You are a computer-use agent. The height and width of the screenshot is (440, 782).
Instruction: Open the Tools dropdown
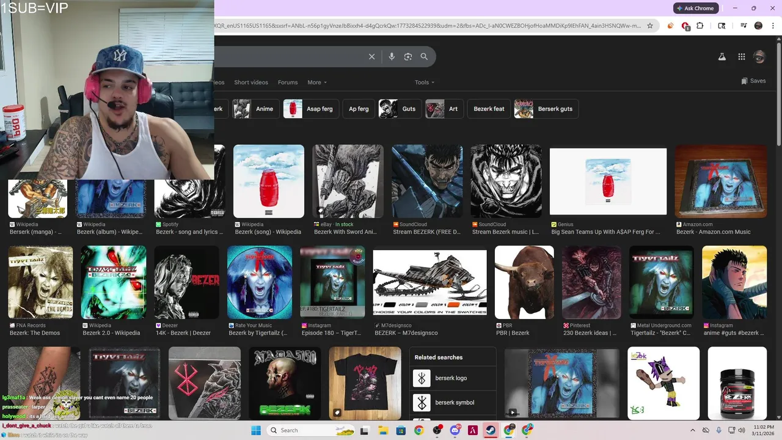[x=425, y=82]
